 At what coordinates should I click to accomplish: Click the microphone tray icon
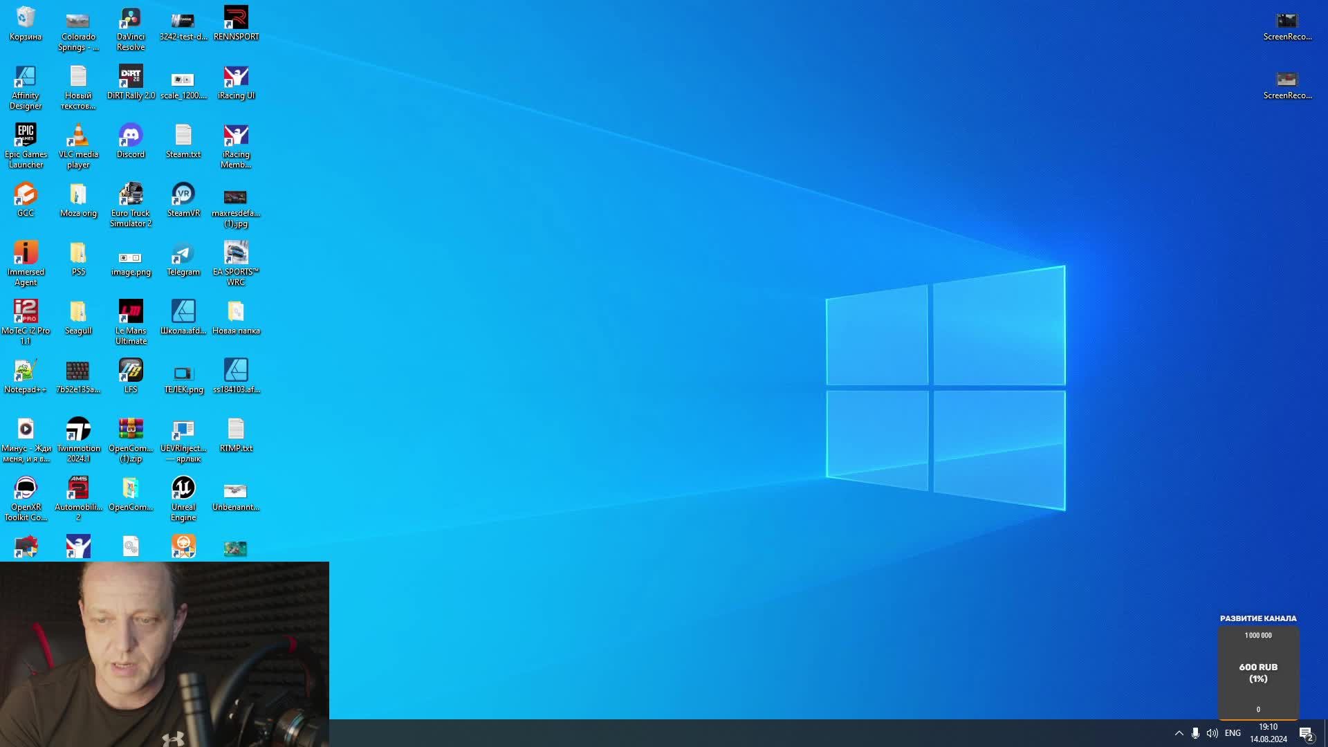(x=1195, y=733)
